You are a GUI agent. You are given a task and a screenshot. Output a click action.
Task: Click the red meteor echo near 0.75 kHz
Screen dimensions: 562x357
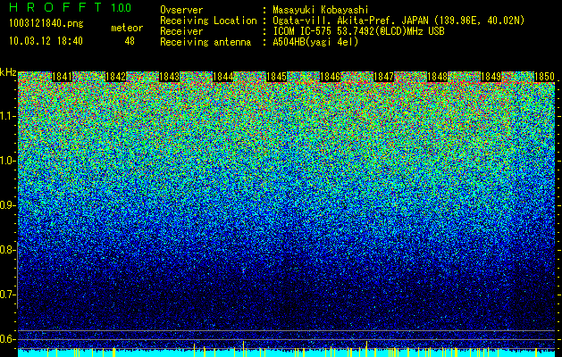tap(243, 270)
